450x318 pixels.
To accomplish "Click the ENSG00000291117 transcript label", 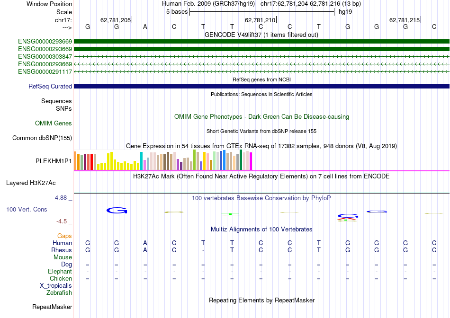I will click(45, 71).
